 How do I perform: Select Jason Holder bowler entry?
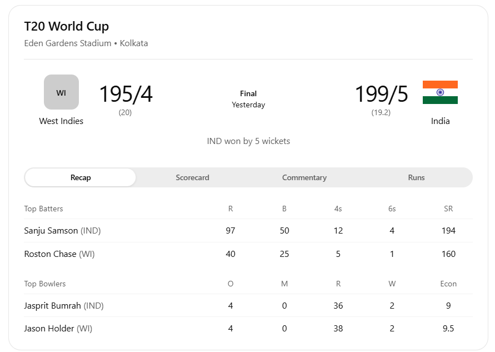pos(58,329)
